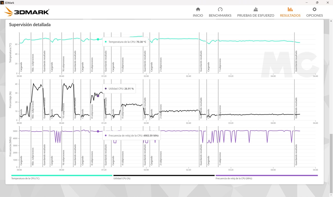Click the 3DMark app icon in title bar
This screenshot has width=333, height=197.
tap(2, 2)
